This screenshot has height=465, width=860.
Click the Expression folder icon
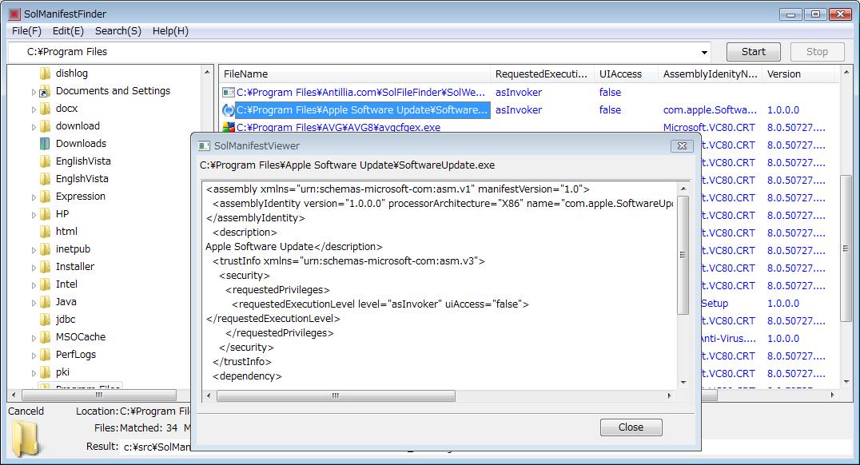pos(45,197)
